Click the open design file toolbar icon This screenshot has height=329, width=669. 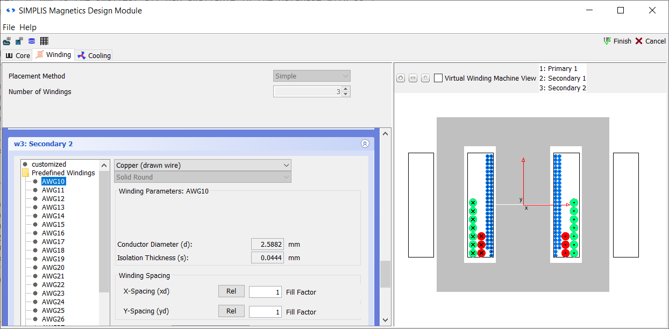(x=7, y=41)
